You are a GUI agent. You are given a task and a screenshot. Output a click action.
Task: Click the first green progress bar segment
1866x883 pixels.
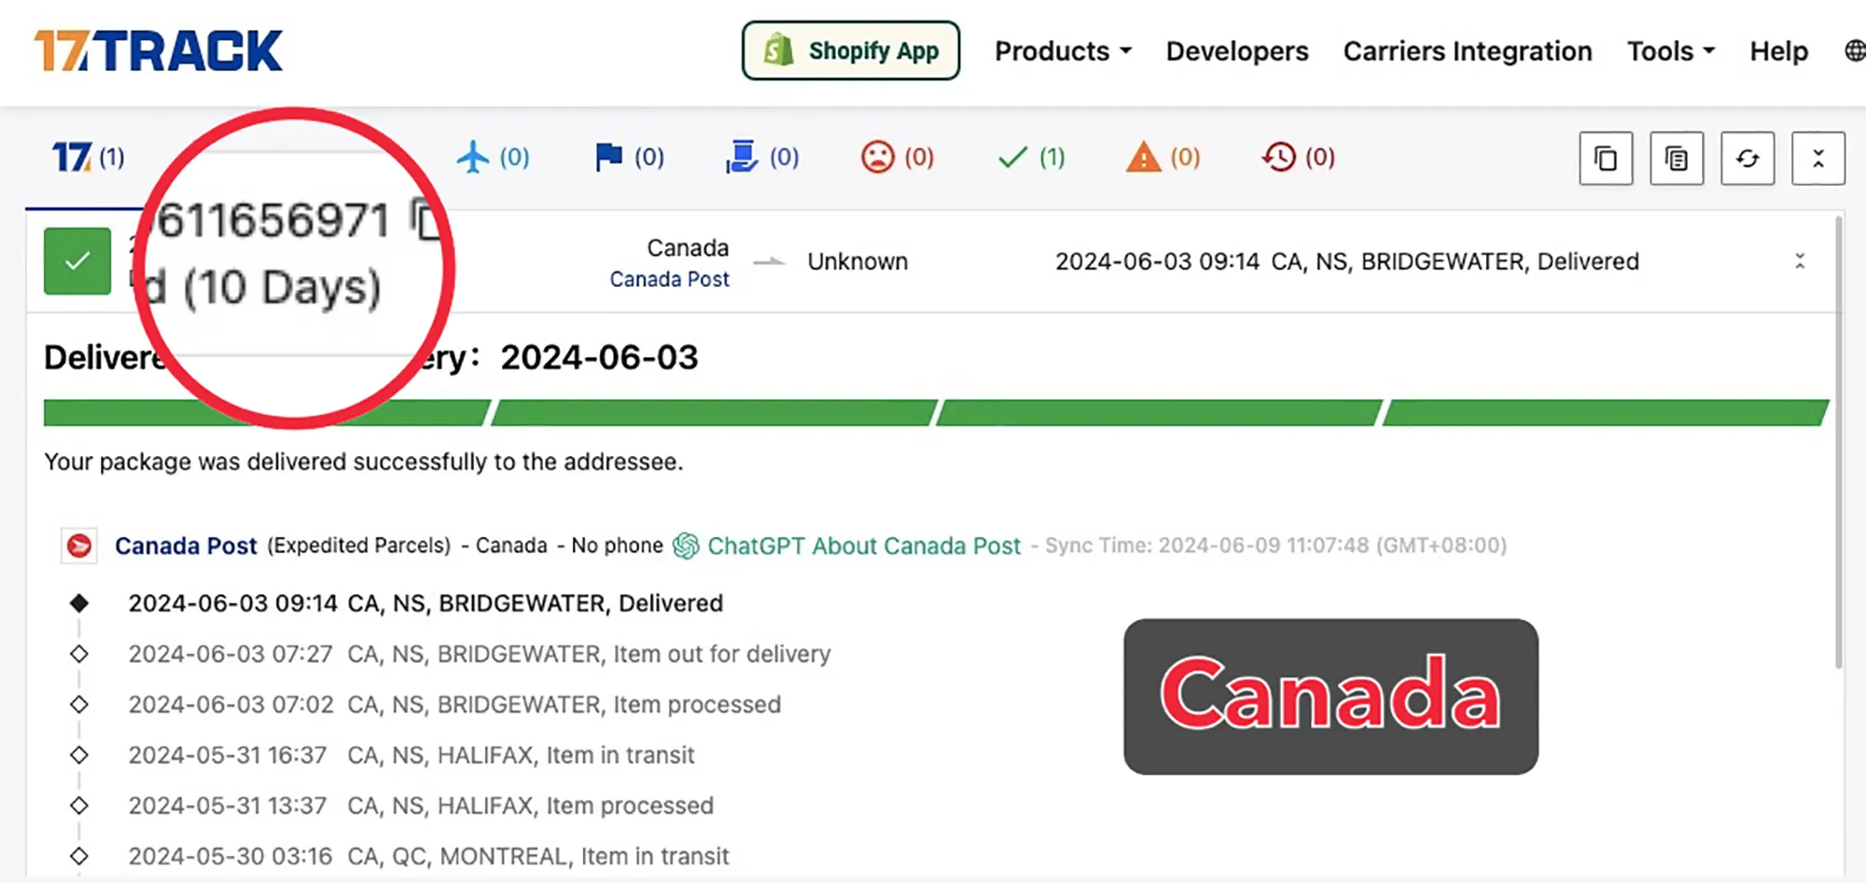point(267,413)
